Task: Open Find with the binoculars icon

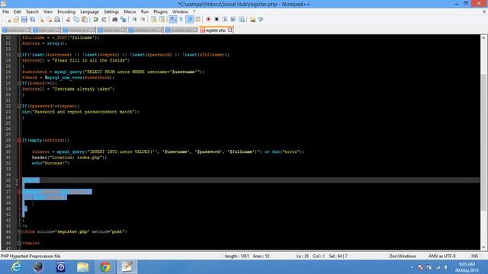Action: coord(115,20)
